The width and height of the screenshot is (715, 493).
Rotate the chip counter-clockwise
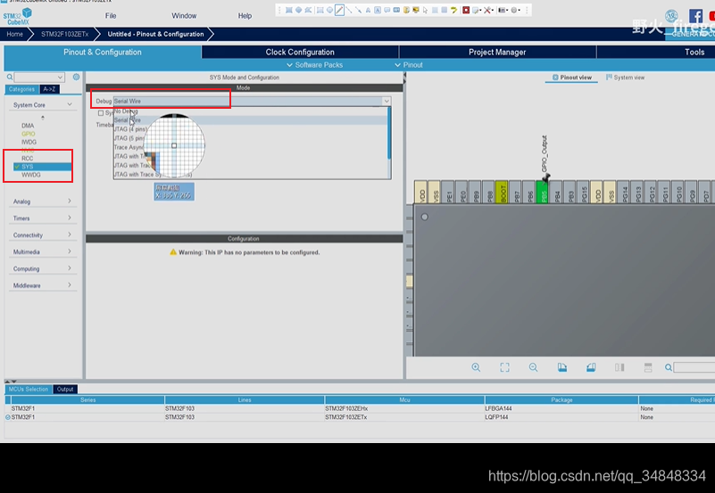[591, 367]
